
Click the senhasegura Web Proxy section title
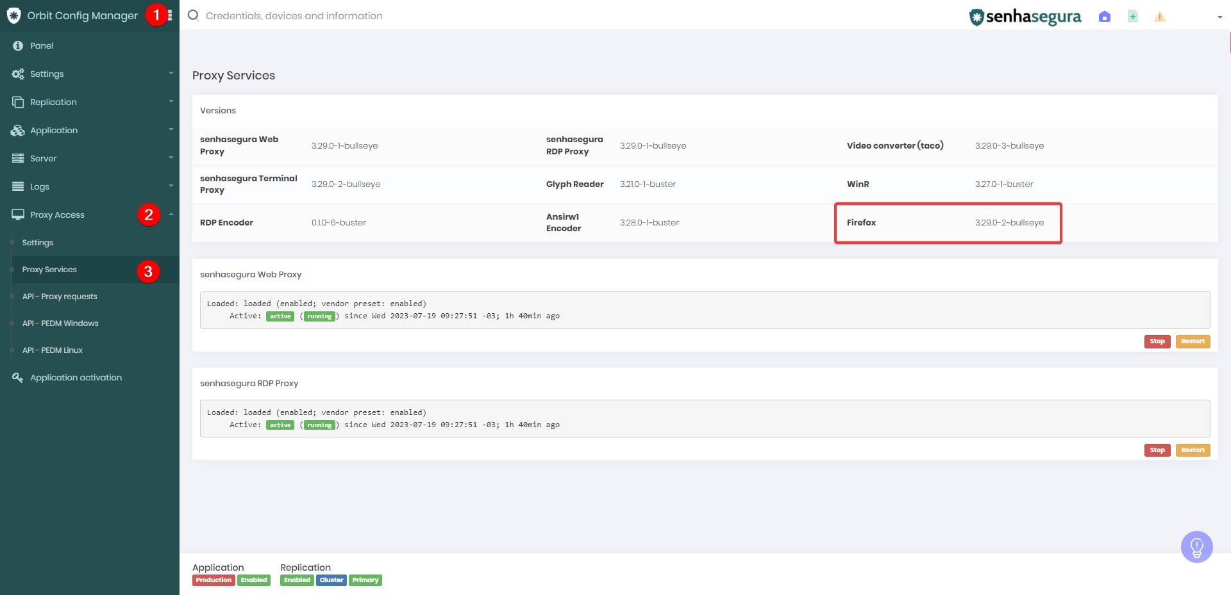pos(251,275)
